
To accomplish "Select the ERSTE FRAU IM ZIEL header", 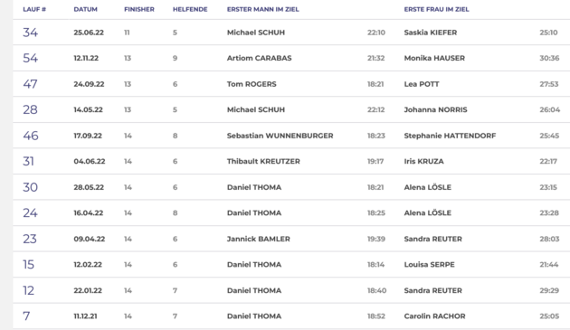I will click(436, 9).
